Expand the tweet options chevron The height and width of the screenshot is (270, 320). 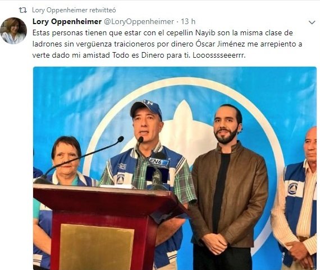[x=312, y=22]
